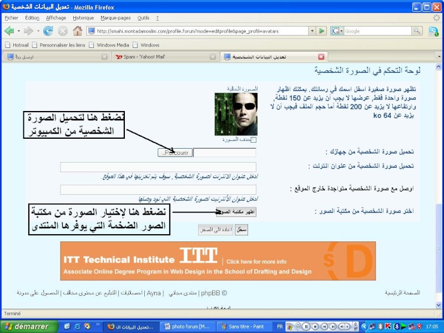Click the Parcourir browse button
Viewport: 444px width, 333px height.
coord(175,153)
